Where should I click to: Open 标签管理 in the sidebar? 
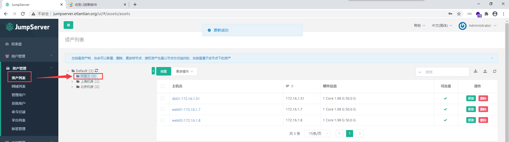click(19, 129)
